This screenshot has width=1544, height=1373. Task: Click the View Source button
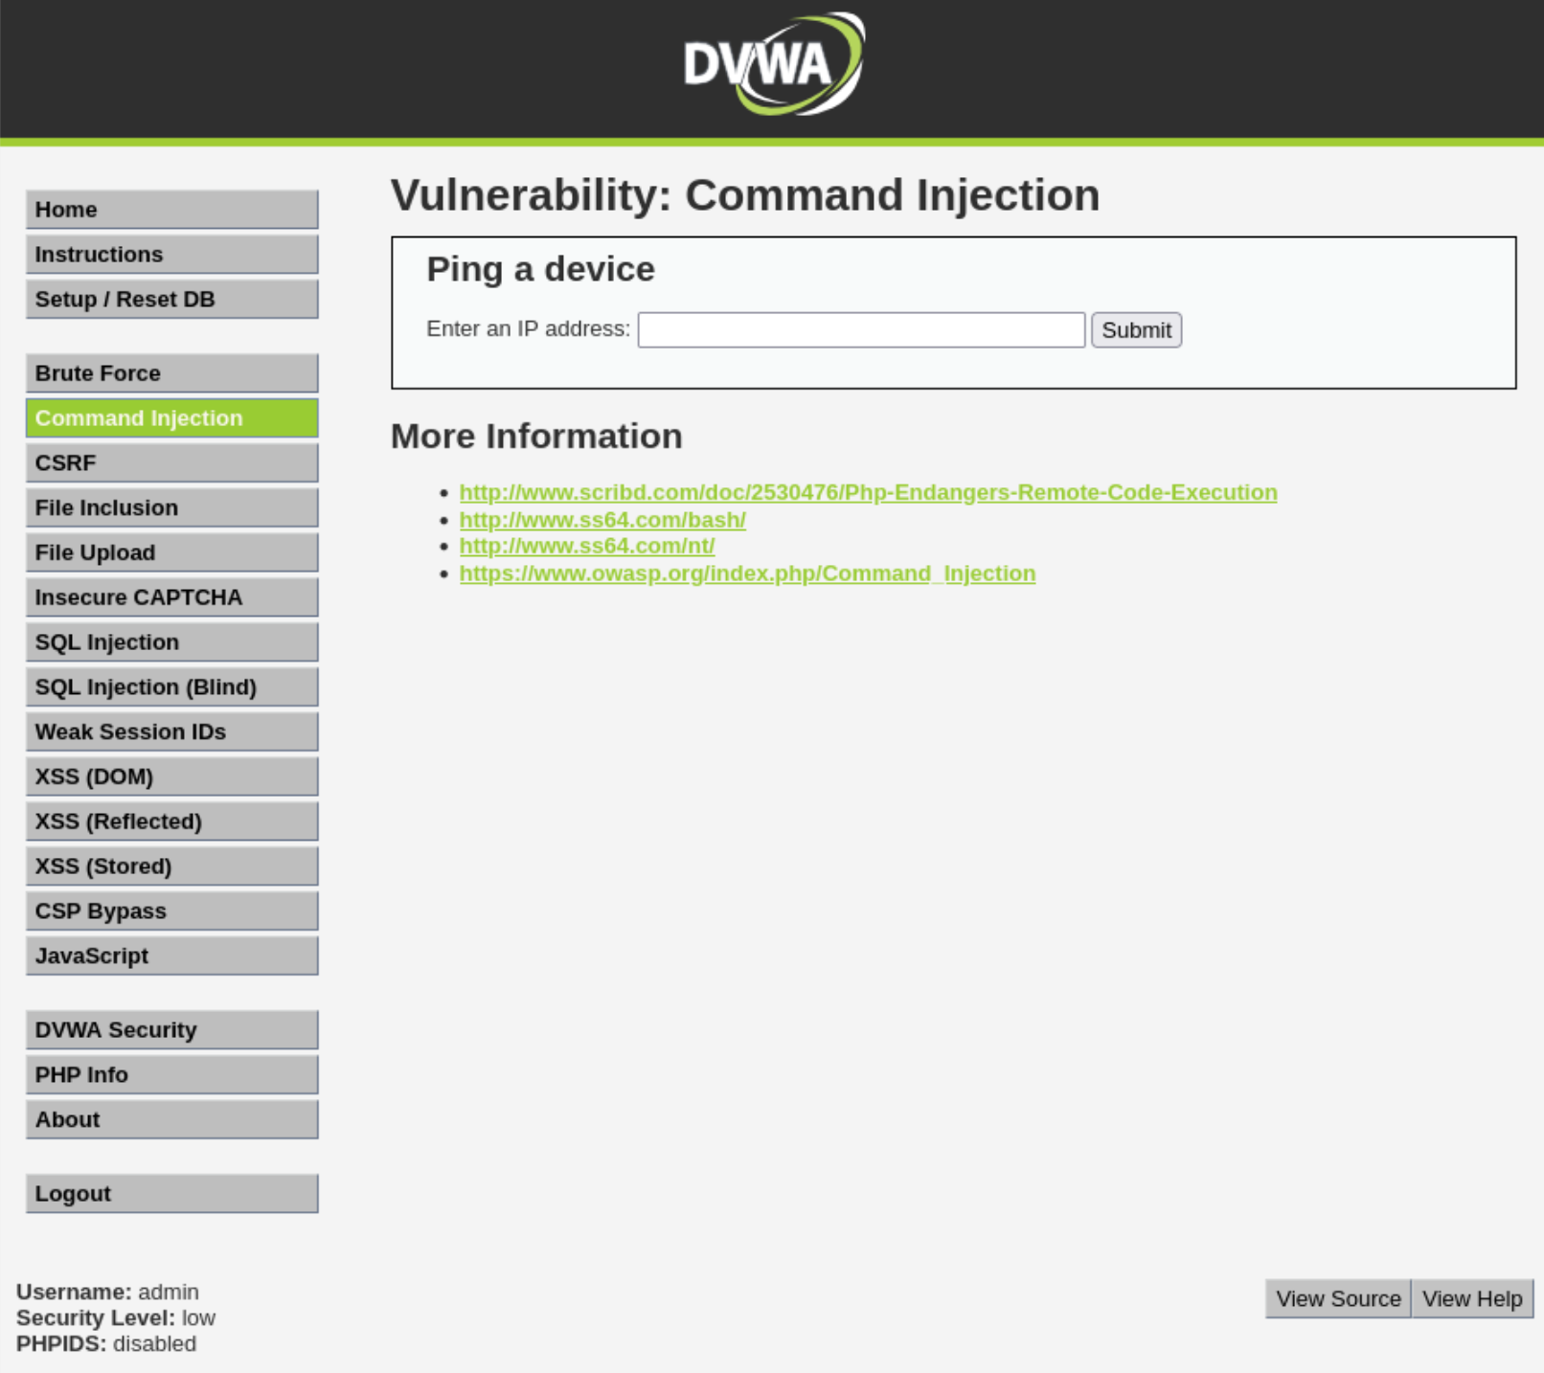1338,1299
